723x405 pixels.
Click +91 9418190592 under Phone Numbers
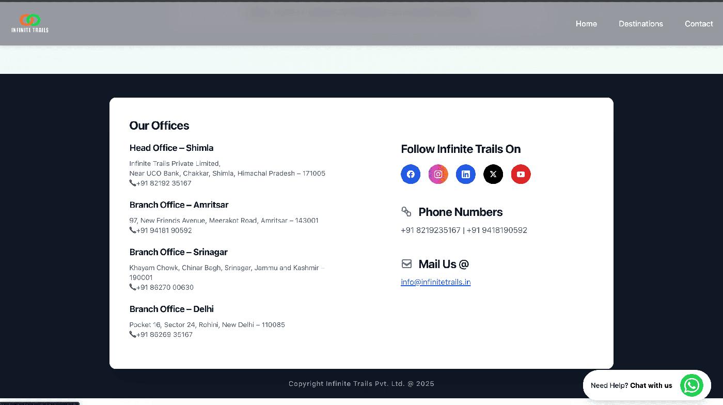pos(497,230)
